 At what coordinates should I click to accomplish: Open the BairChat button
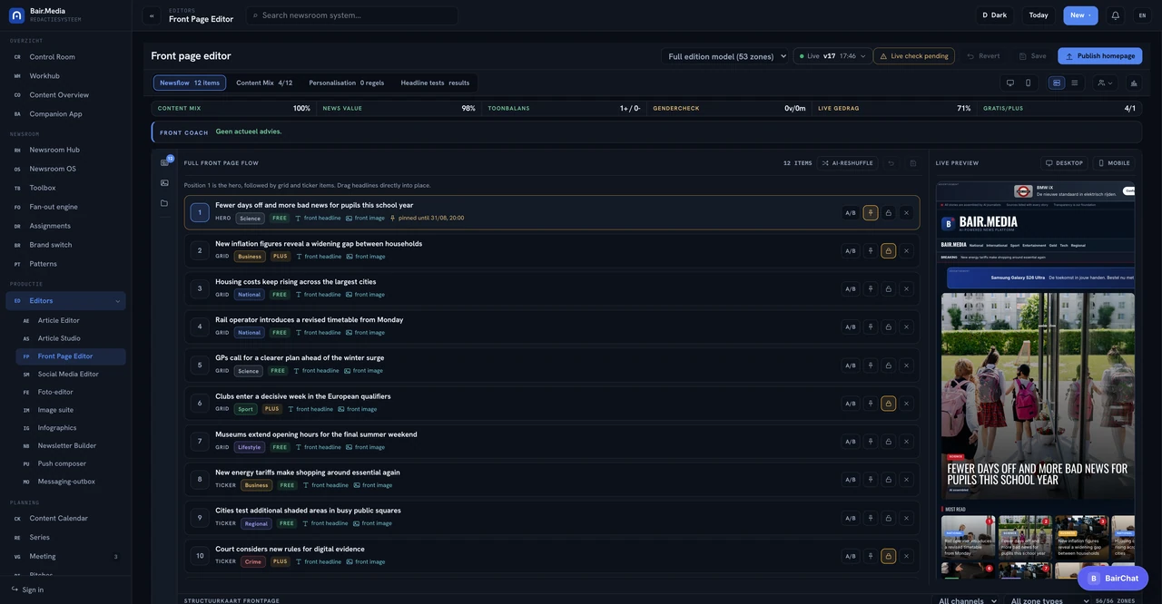coord(1113,578)
